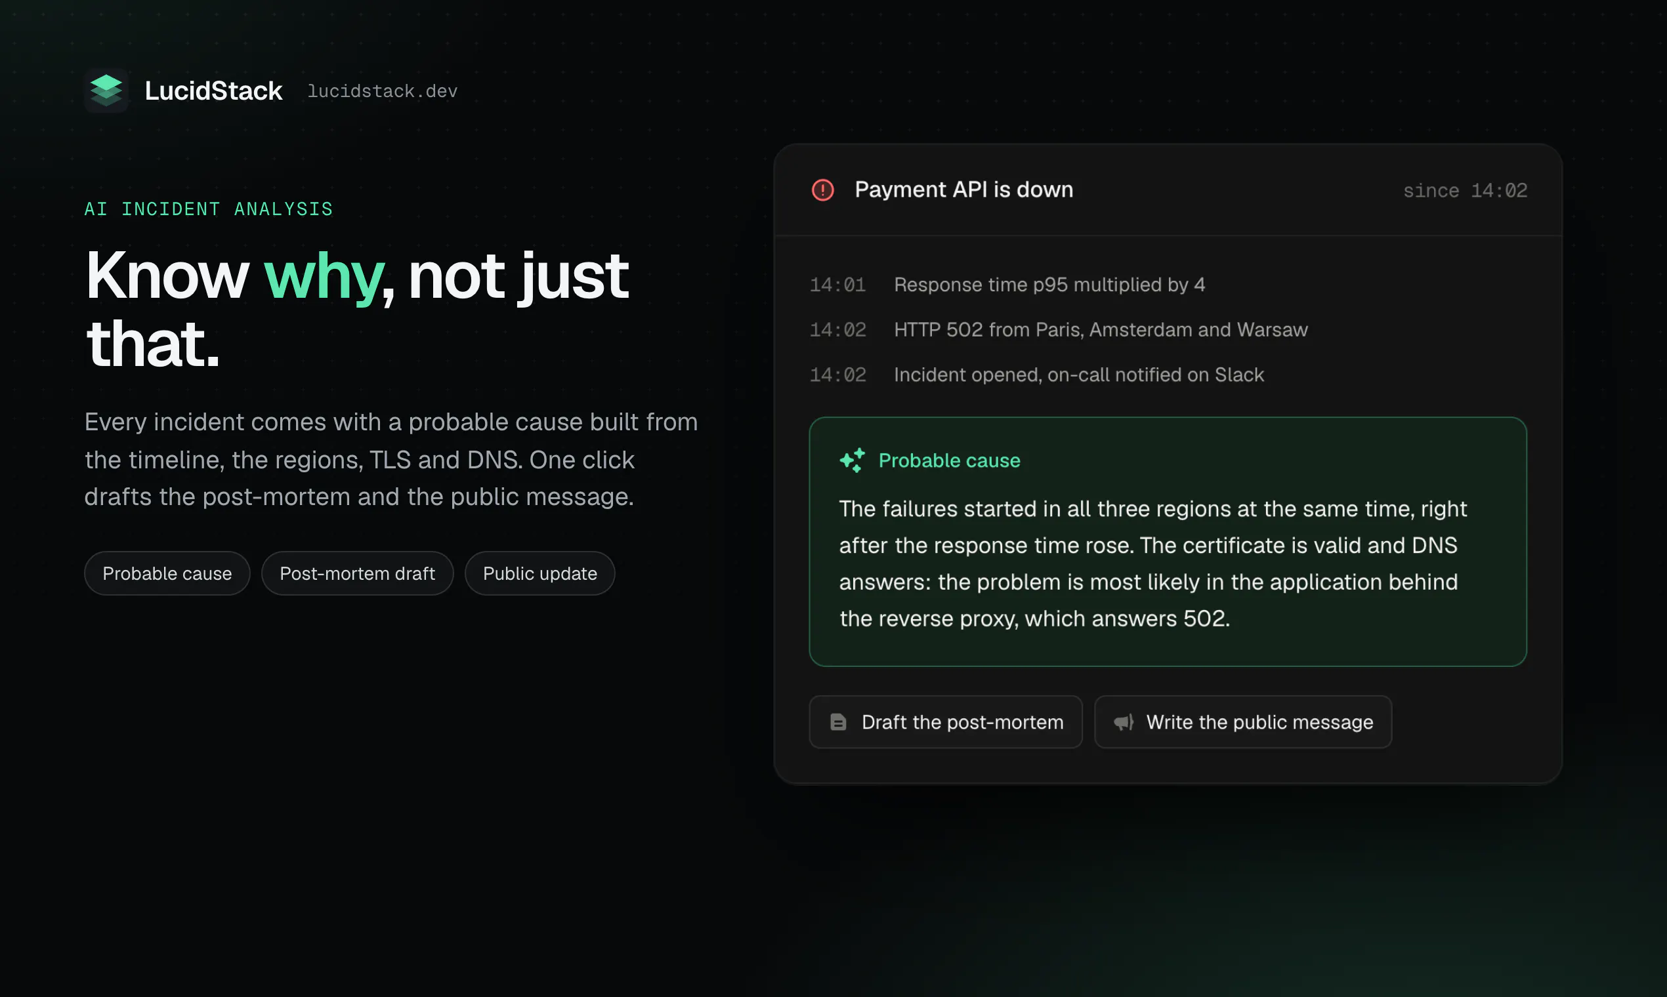
Task: Click the 14:01 timeline timestamp
Action: point(837,285)
